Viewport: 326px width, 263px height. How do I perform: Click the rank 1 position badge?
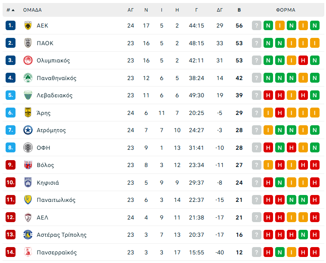(x=10, y=25)
